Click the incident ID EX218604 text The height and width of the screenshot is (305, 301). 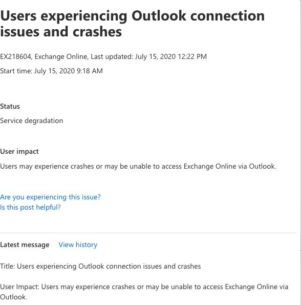(x=15, y=56)
